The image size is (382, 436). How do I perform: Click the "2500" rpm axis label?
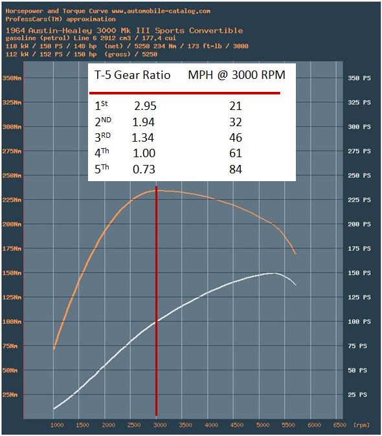point(134,425)
